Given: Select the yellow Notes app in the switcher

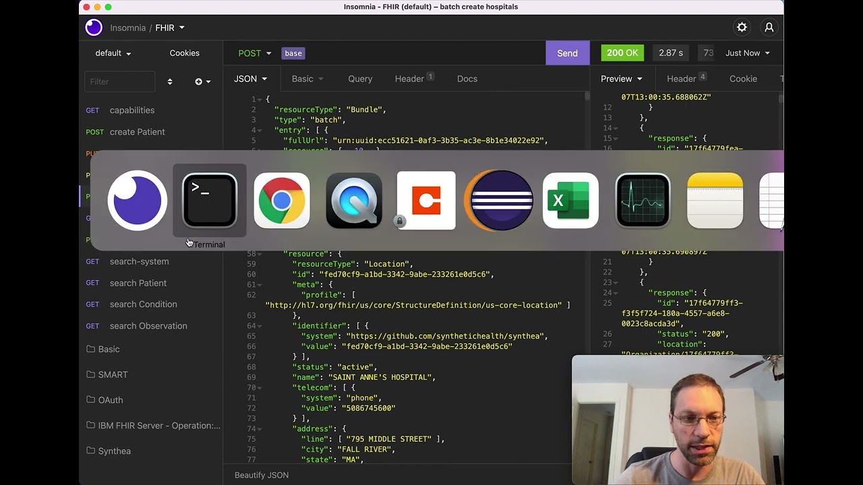Looking at the screenshot, I should click(715, 201).
